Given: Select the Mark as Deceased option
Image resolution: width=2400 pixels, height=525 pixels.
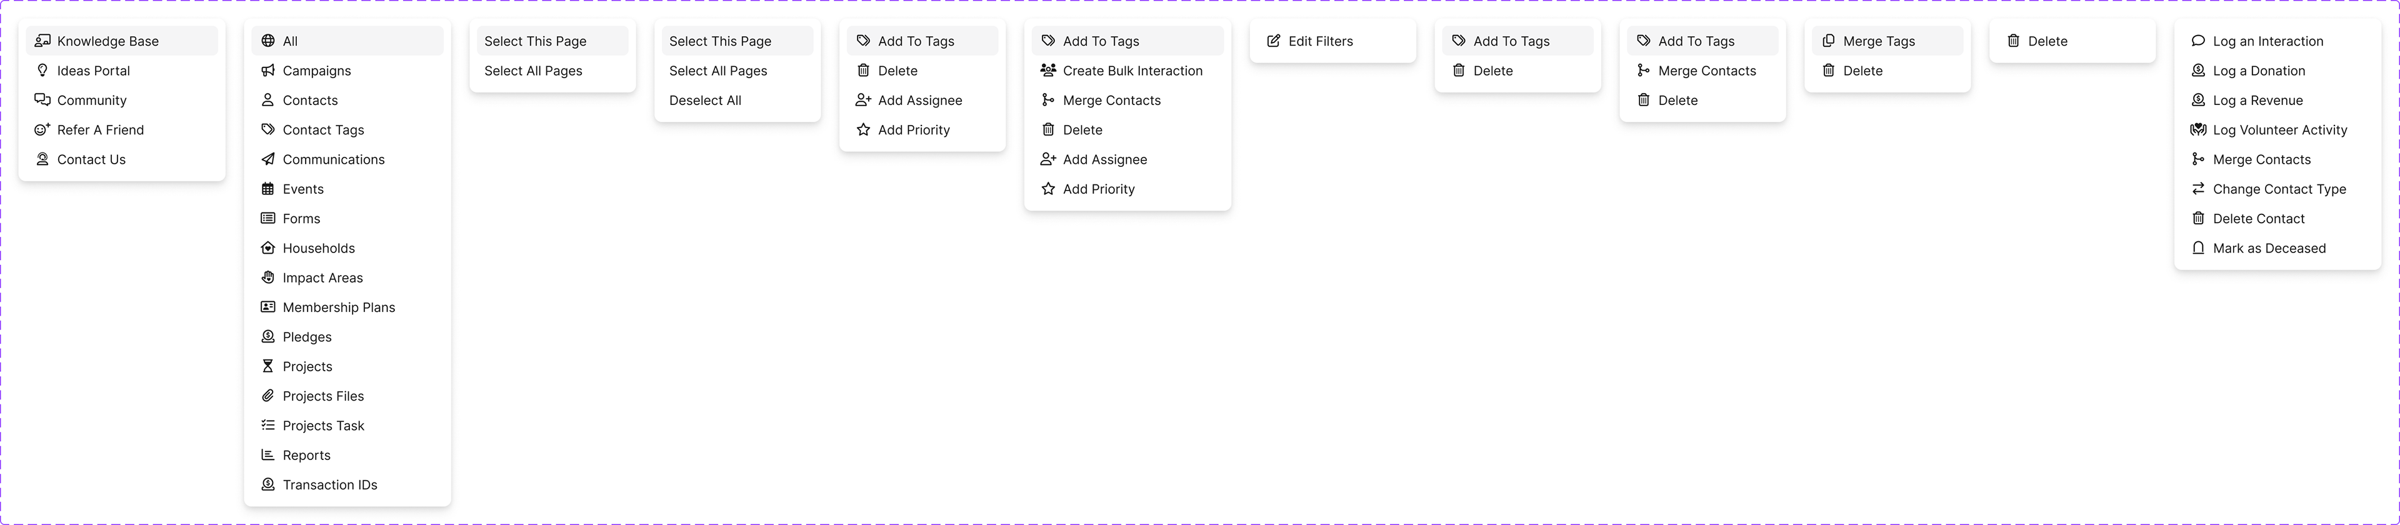Looking at the screenshot, I should point(2269,249).
